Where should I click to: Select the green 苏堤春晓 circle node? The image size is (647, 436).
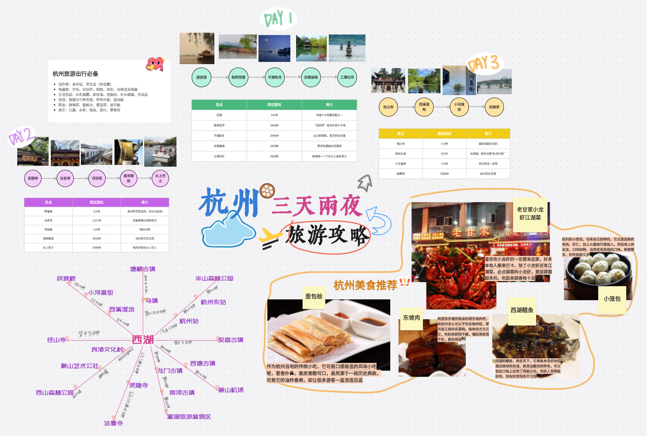311,77
